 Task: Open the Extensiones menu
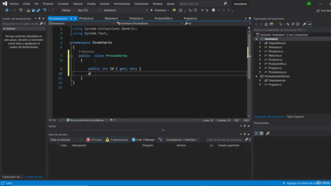pyautogui.click(x=141, y=4)
